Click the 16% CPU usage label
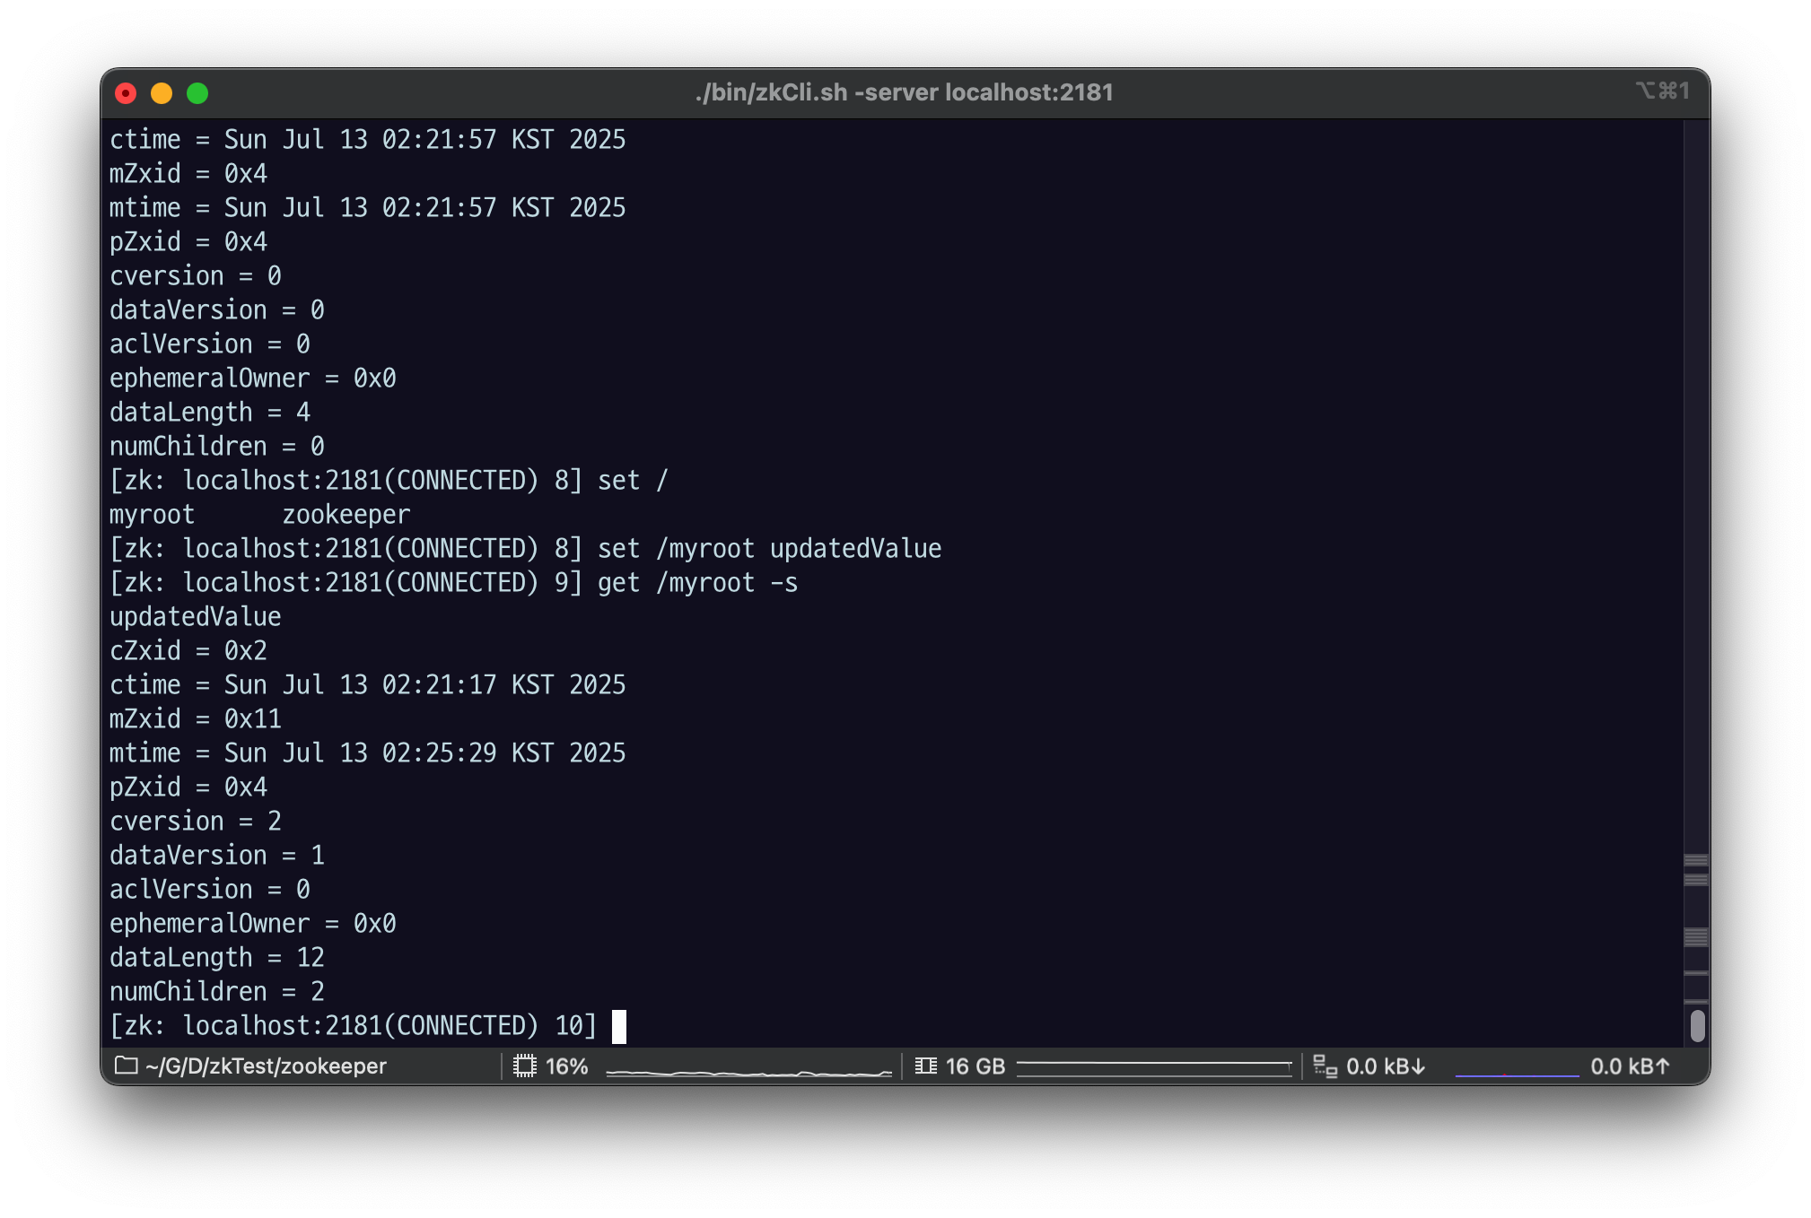 (567, 1066)
